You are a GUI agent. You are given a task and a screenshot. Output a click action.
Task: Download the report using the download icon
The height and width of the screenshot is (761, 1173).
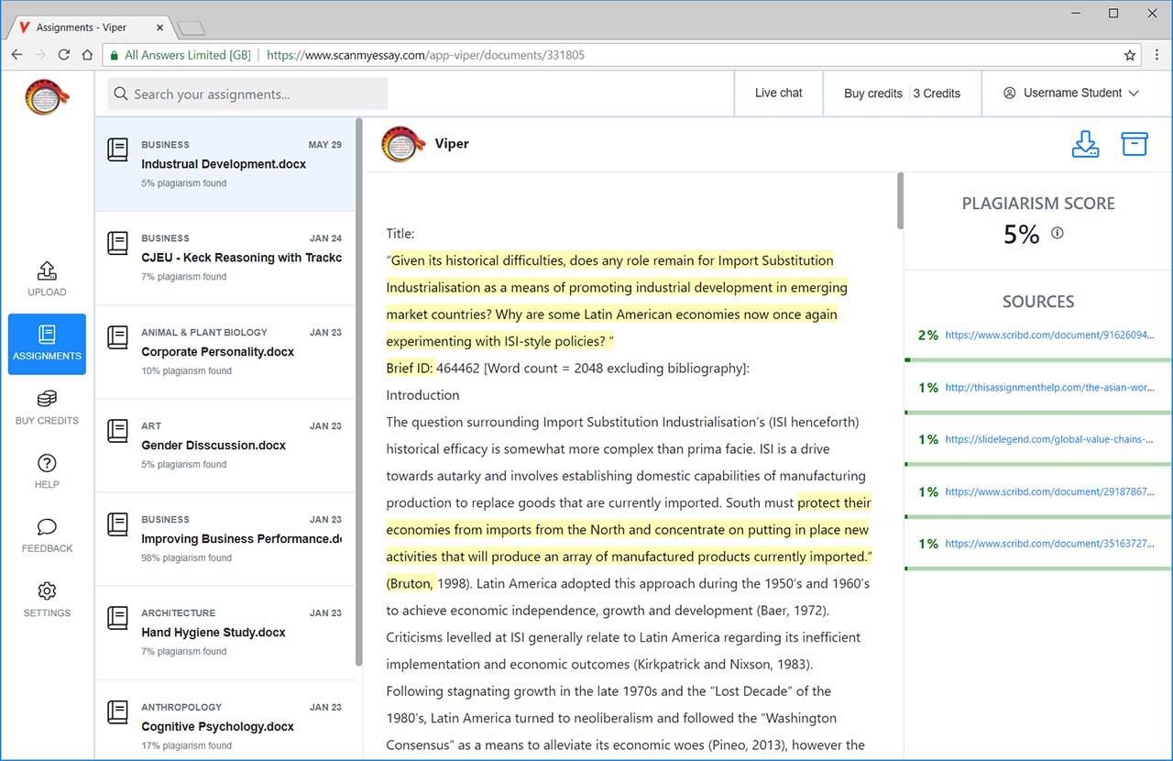1086,144
